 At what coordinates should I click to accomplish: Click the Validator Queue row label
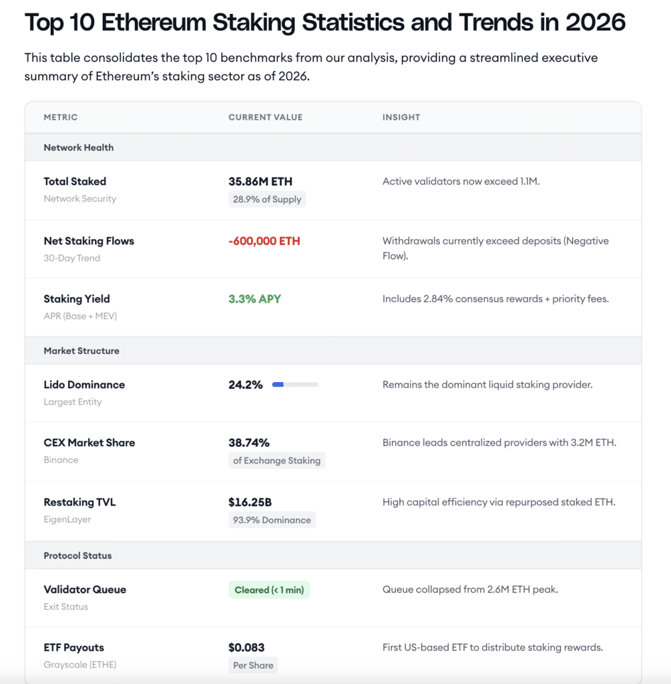pyautogui.click(x=85, y=589)
